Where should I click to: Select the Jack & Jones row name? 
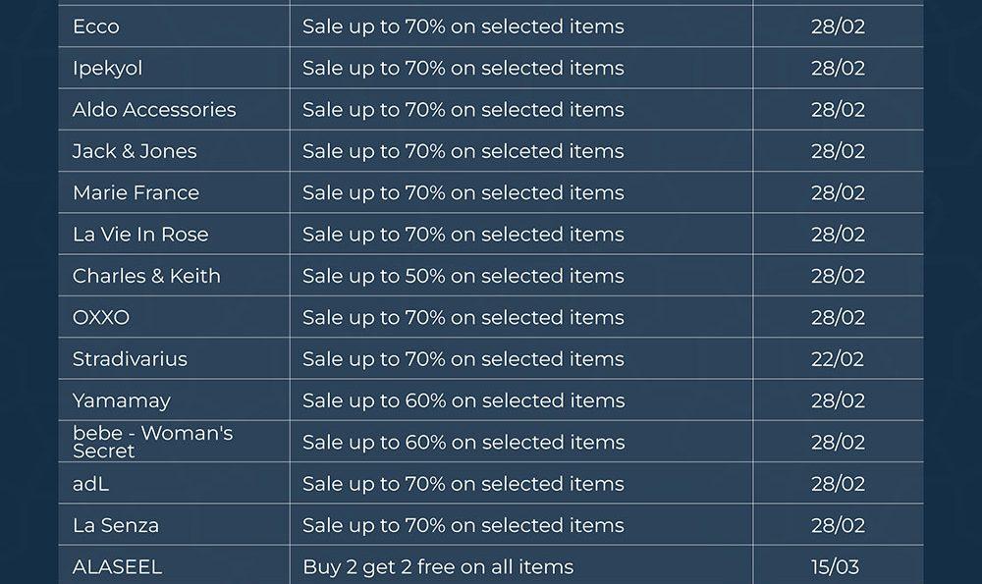[135, 151]
